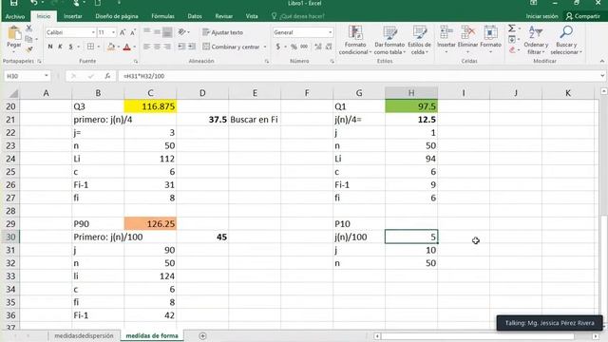608x342 pixels.
Task: Toggle italic K formatting
Action: pos(60,47)
